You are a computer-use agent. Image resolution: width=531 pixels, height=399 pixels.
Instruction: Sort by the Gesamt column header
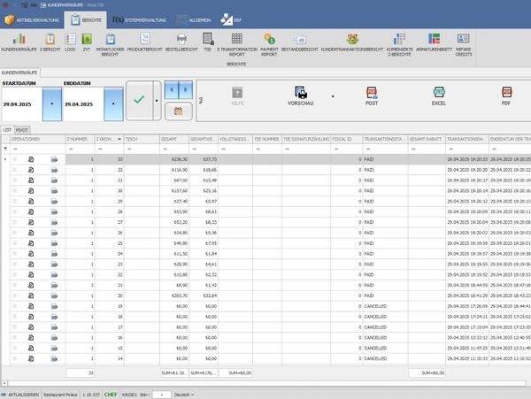click(x=173, y=140)
